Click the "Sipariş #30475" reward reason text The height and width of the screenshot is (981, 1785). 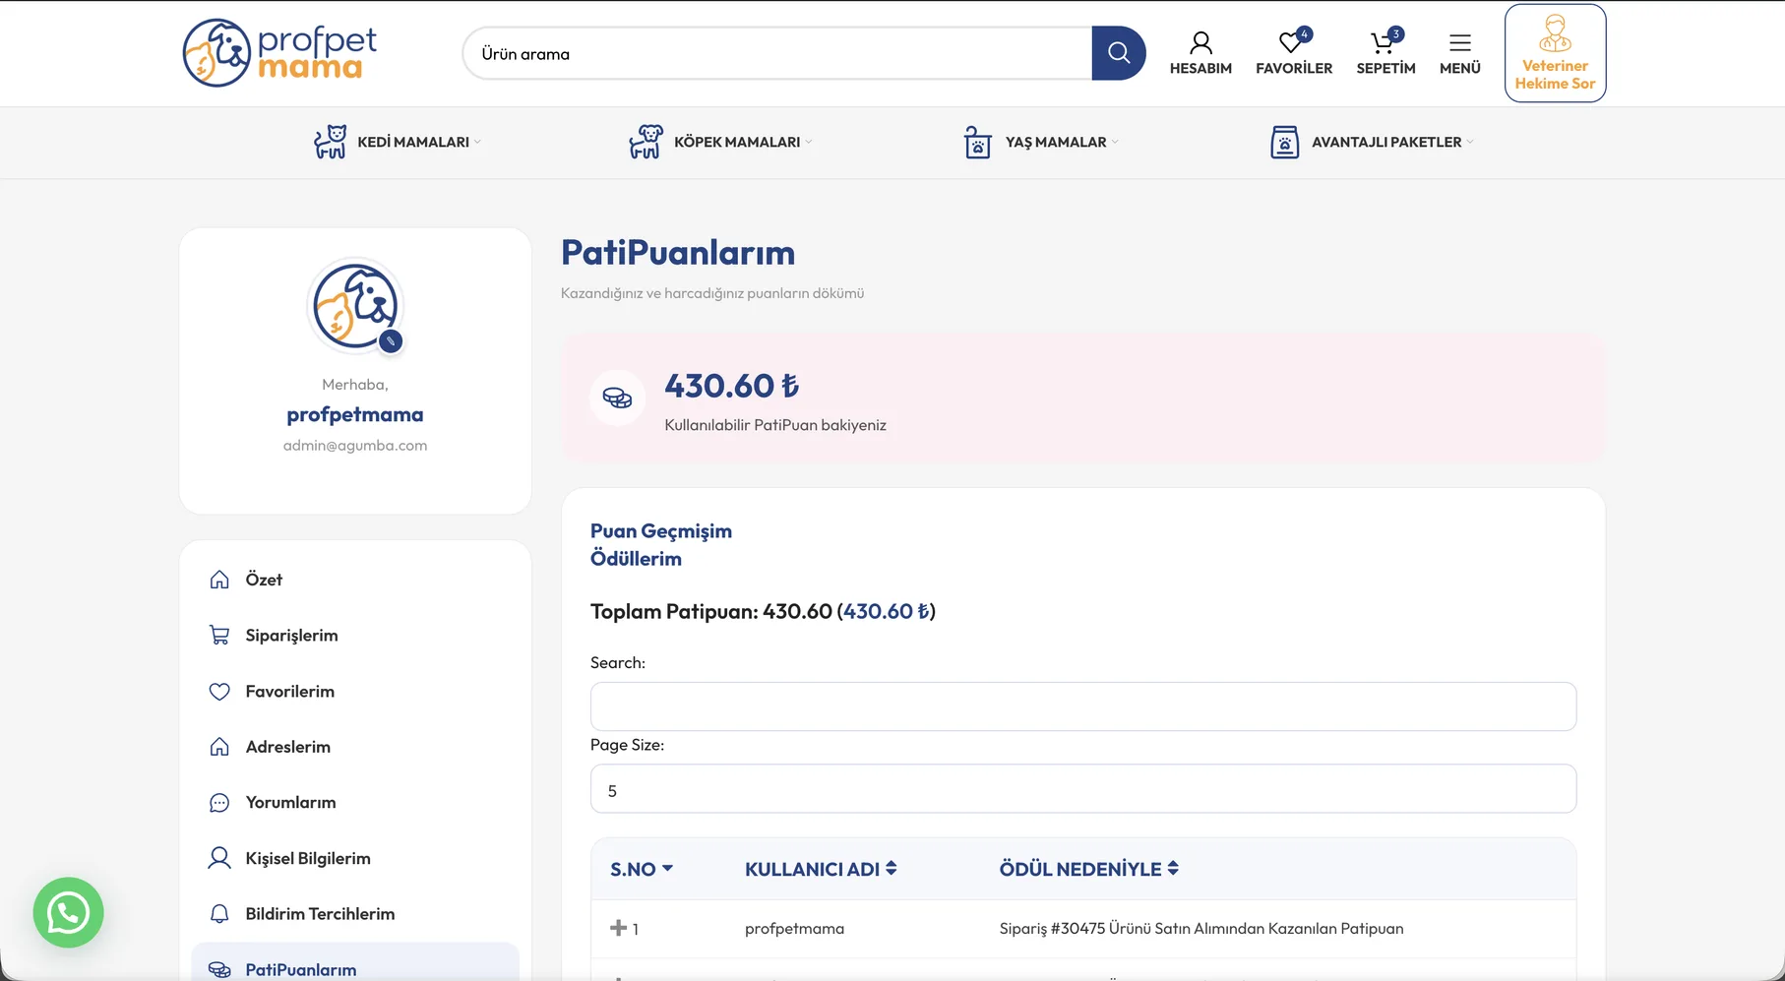tap(1201, 929)
